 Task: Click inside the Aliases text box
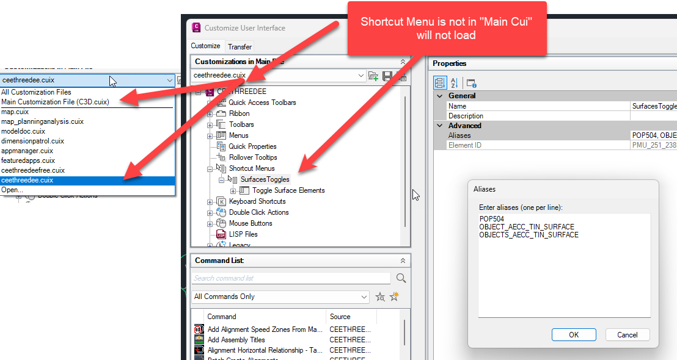coord(565,265)
